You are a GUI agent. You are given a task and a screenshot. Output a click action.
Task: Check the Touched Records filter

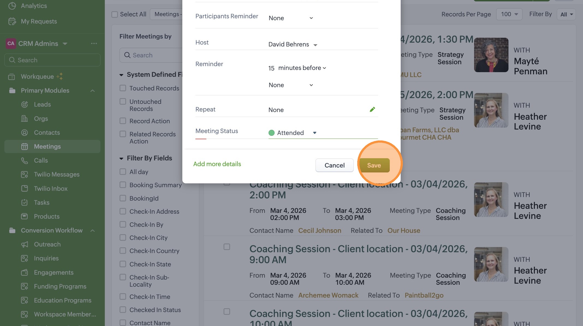123,88
